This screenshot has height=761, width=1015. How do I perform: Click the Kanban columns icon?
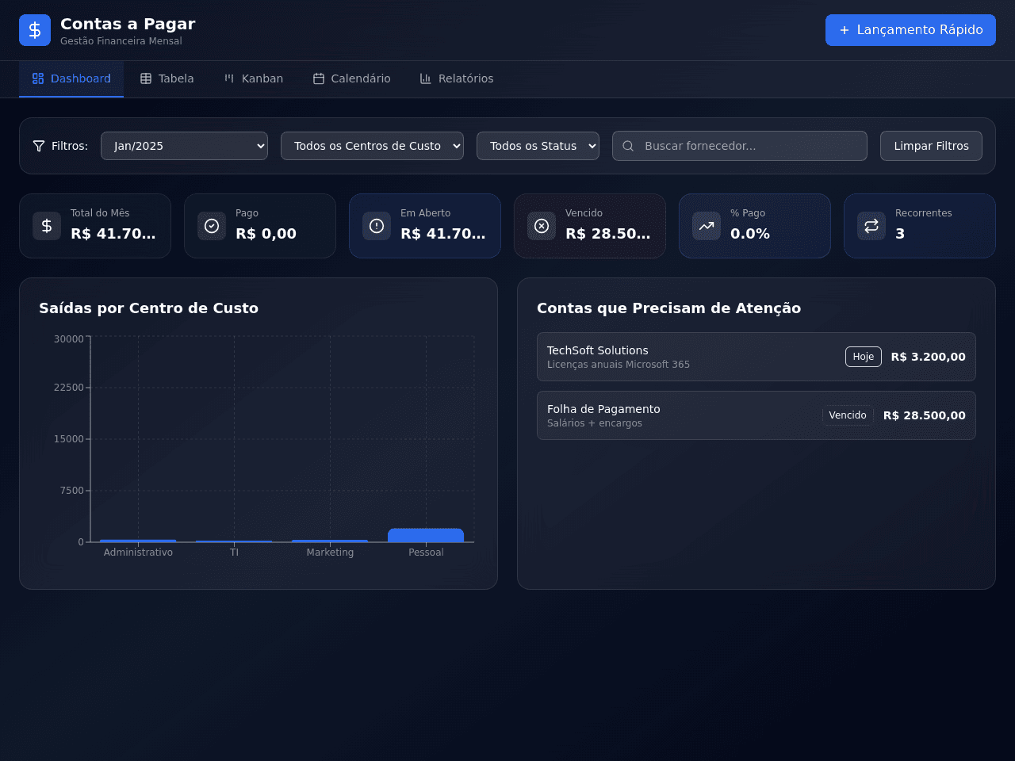[x=229, y=78]
